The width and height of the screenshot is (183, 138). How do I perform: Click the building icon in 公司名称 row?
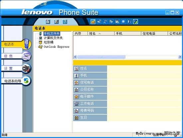click(77, 90)
